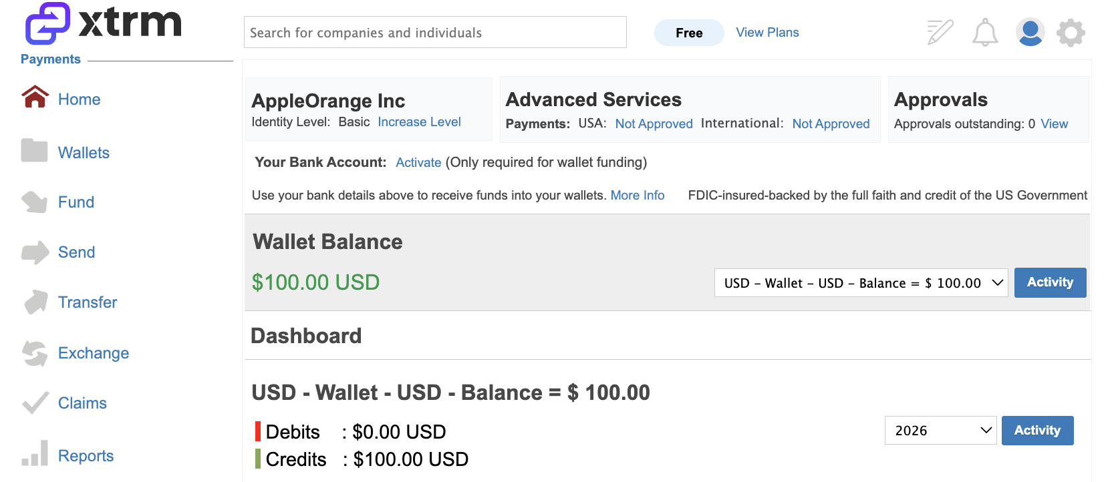Image resolution: width=1108 pixels, height=482 pixels.
Task: Open the Send menu item
Action: pyautogui.click(x=76, y=252)
